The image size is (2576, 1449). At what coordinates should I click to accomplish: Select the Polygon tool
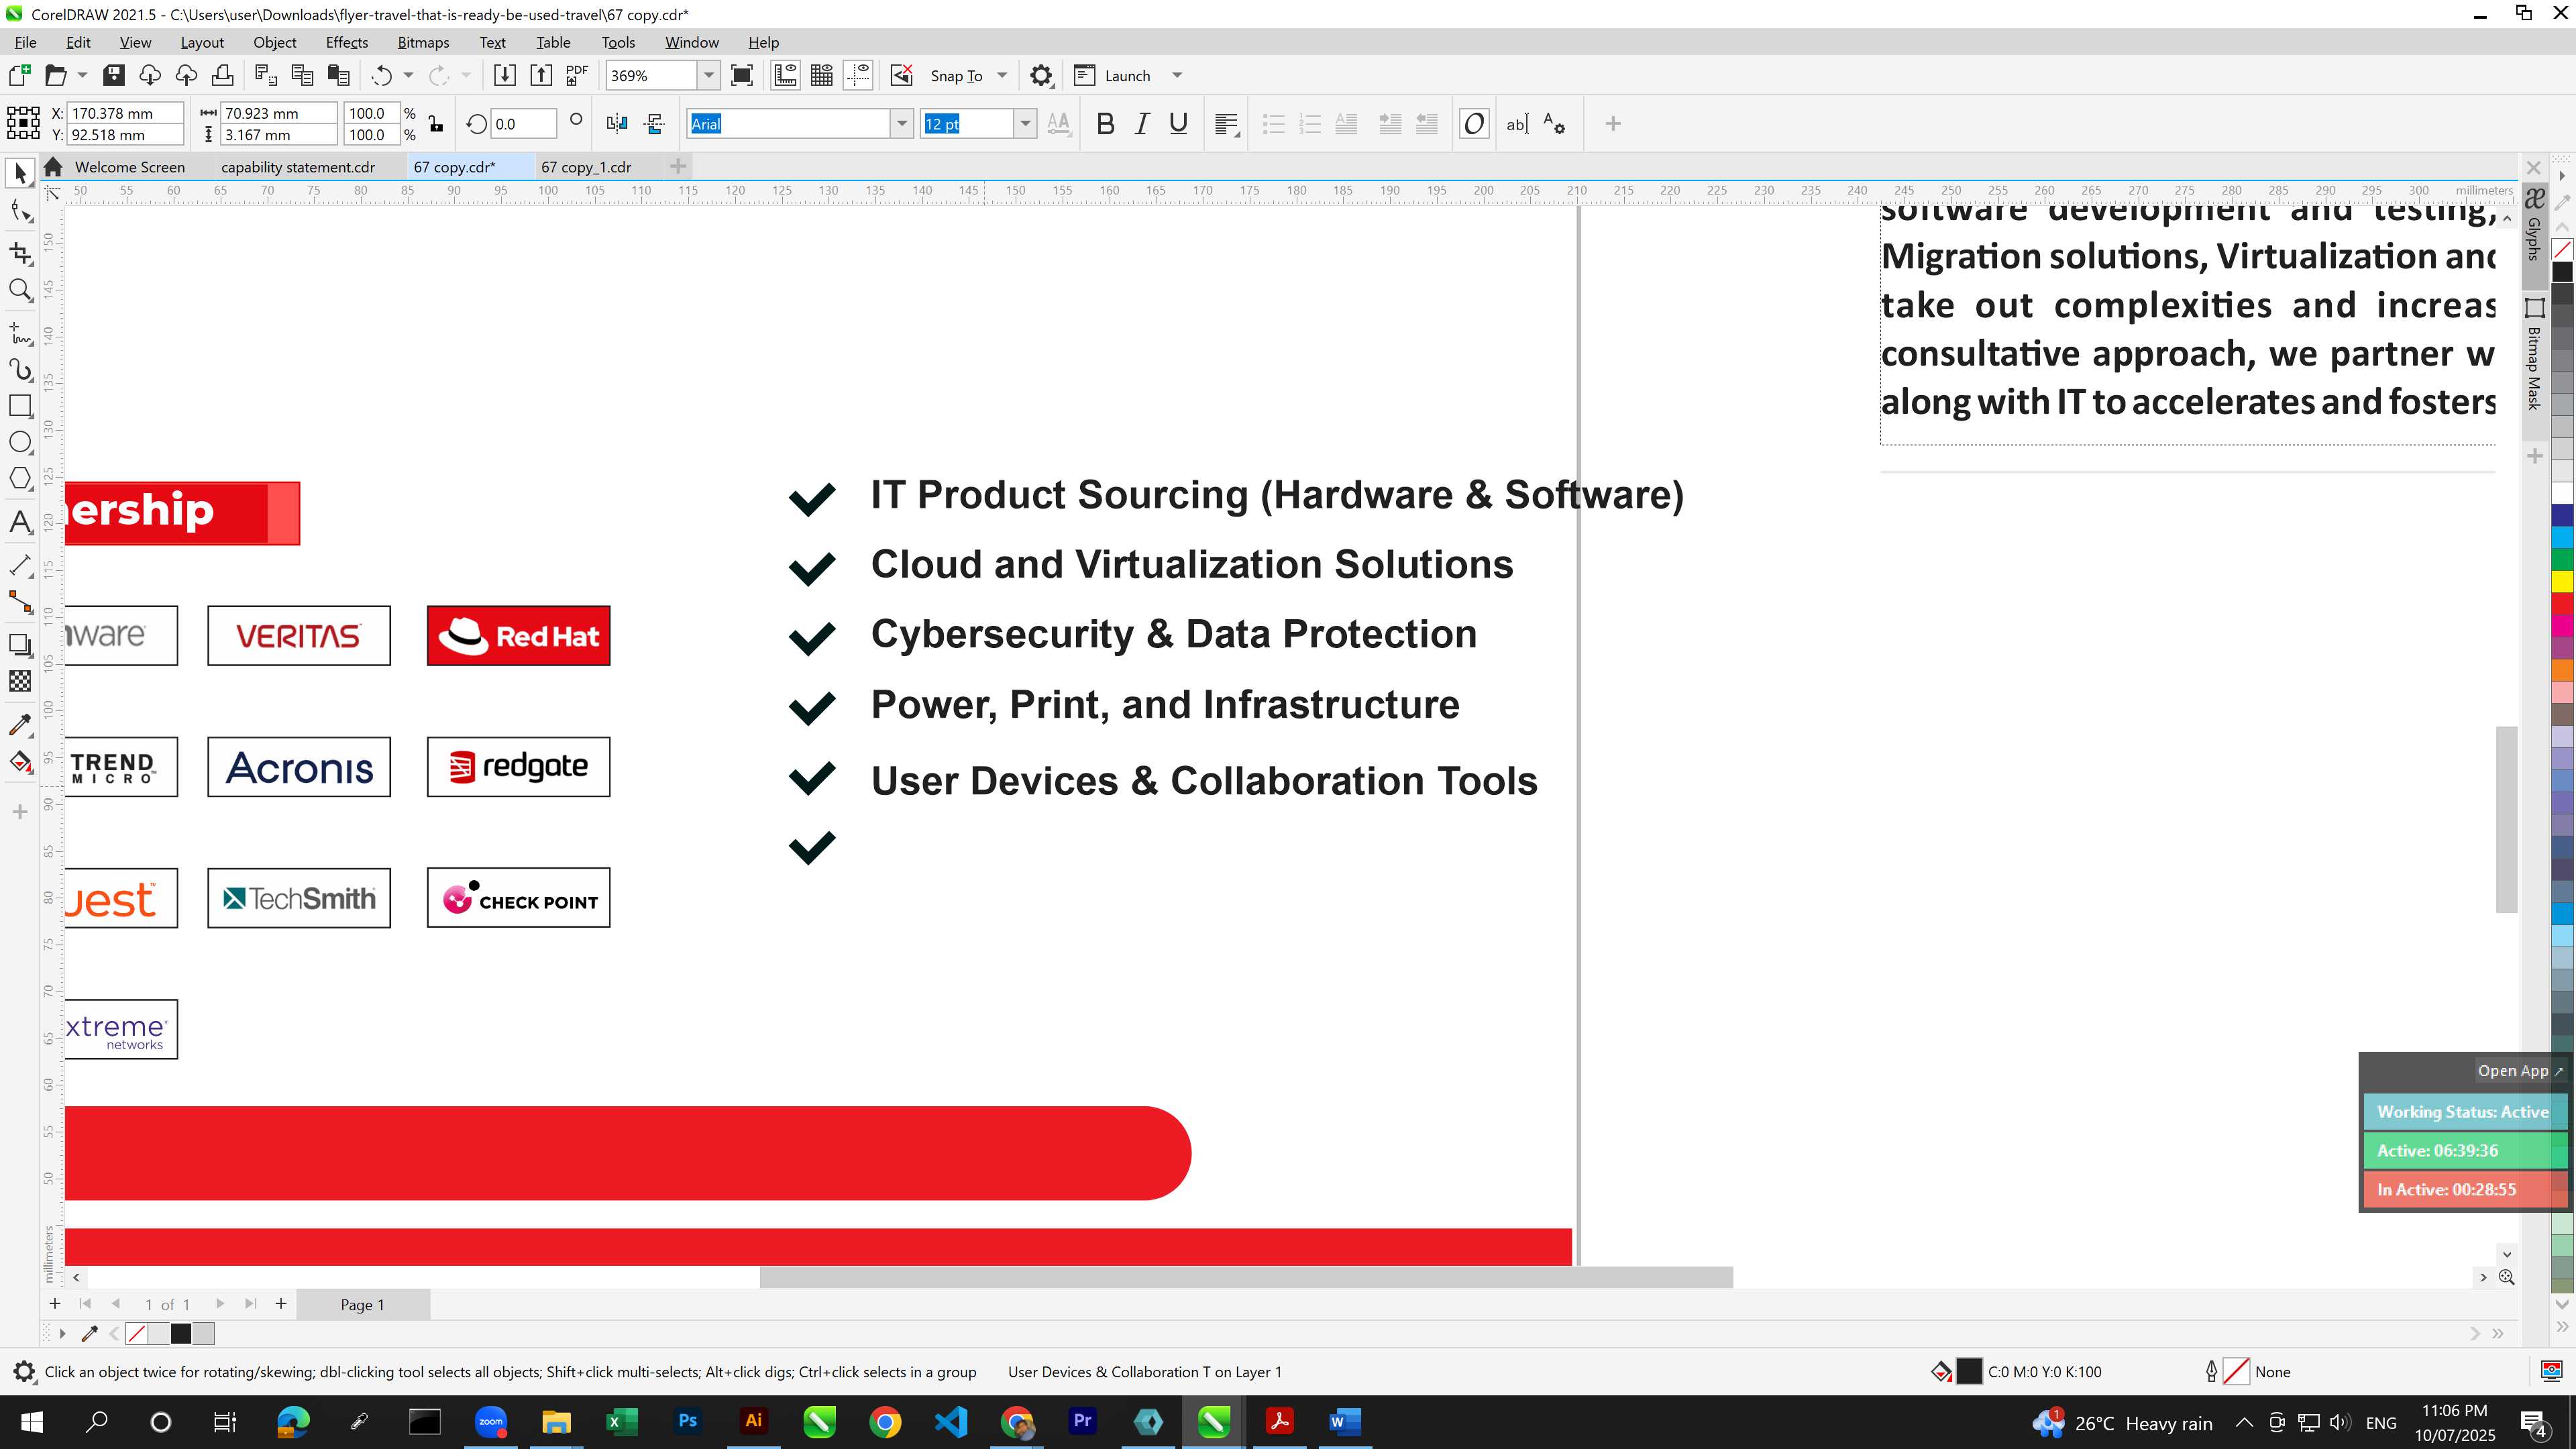click(x=20, y=478)
